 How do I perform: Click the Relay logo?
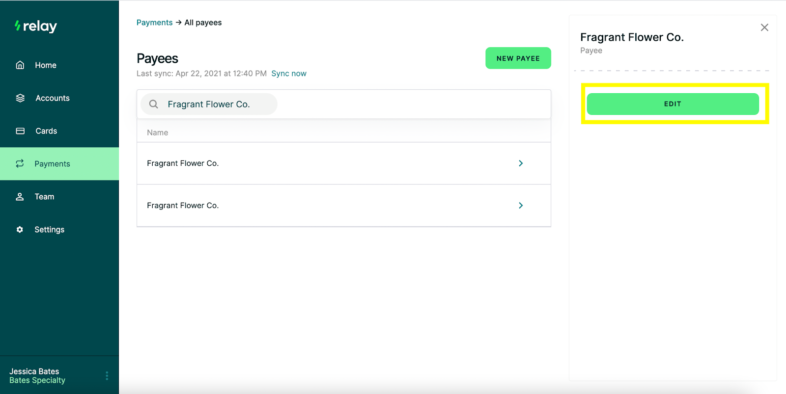[36, 26]
